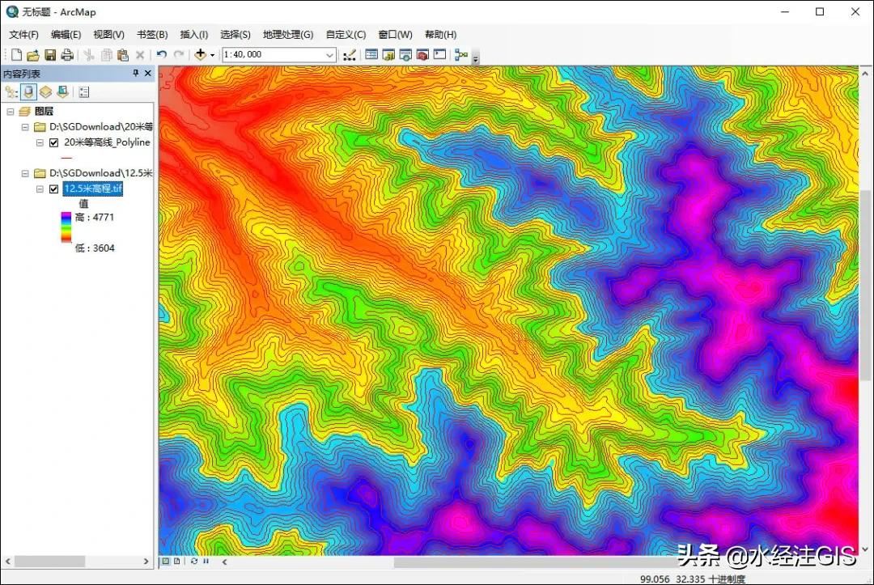Switch to data view
Viewport: 874px width, 585px height.
pos(166,562)
